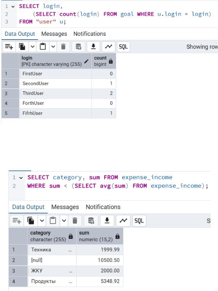This screenshot has height=291, width=218.
Task: Click edit pencil on login column header
Action: click(x=87, y=61)
